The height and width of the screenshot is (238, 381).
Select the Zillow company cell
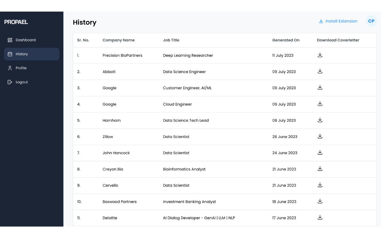108,137
